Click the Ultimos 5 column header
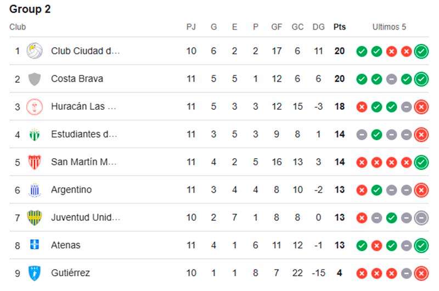The image size is (439, 291). (x=389, y=27)
